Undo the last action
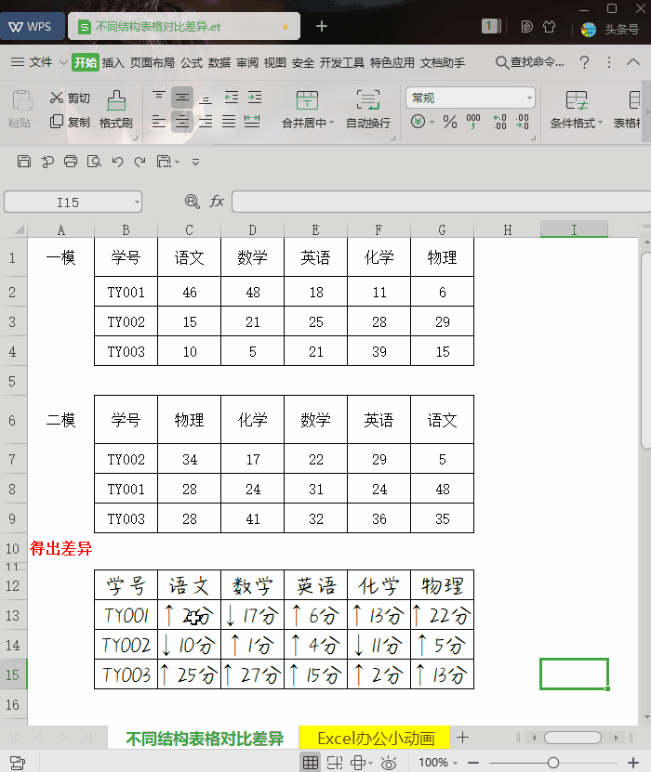Viewport: 651px width, 772px height. click(117, 161)
